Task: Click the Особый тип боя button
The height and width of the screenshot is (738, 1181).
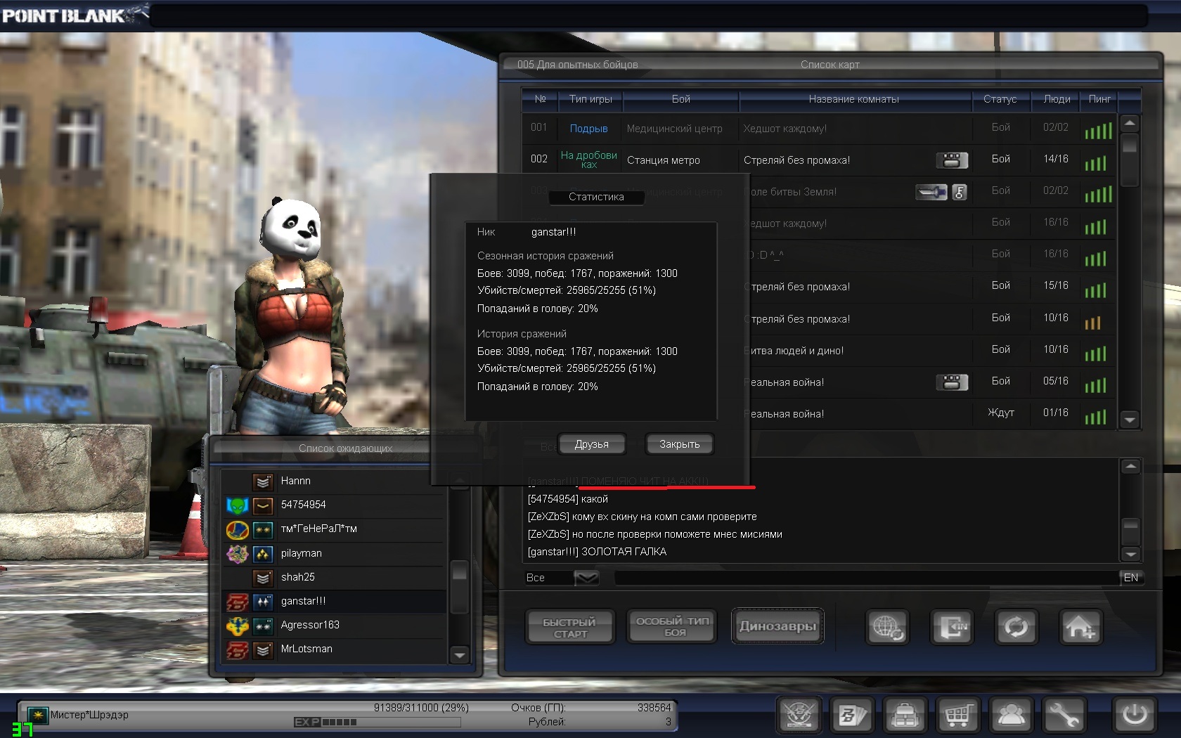Action: coord(673,627)
